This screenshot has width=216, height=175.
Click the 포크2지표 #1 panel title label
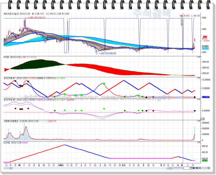(x=9, y=78)
